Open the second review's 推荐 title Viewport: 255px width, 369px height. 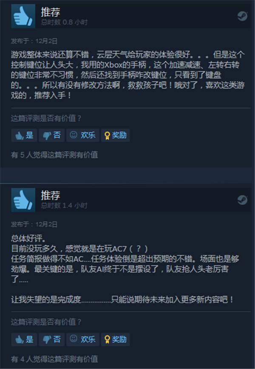coord(51,195)
